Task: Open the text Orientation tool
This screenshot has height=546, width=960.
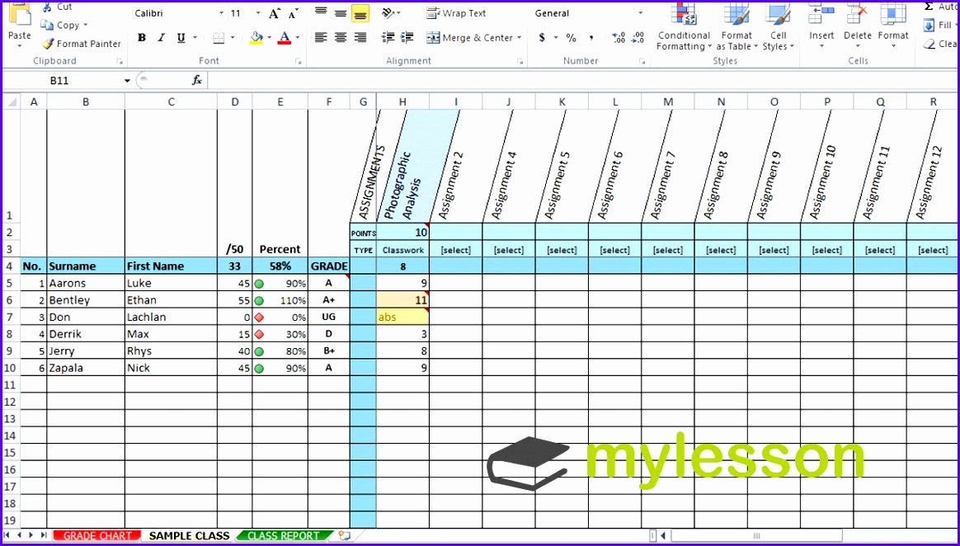Action: click(388, 13)
